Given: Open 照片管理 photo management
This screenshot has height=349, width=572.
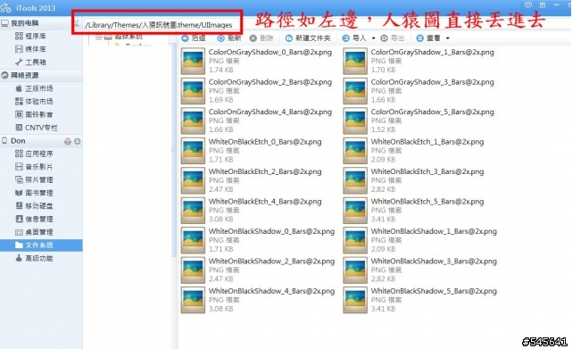Looking at the screenshot, I should (34, 180).
